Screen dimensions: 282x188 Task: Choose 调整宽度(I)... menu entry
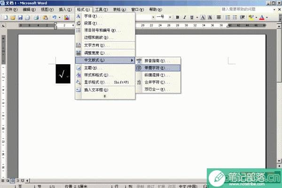coord(105,53)
